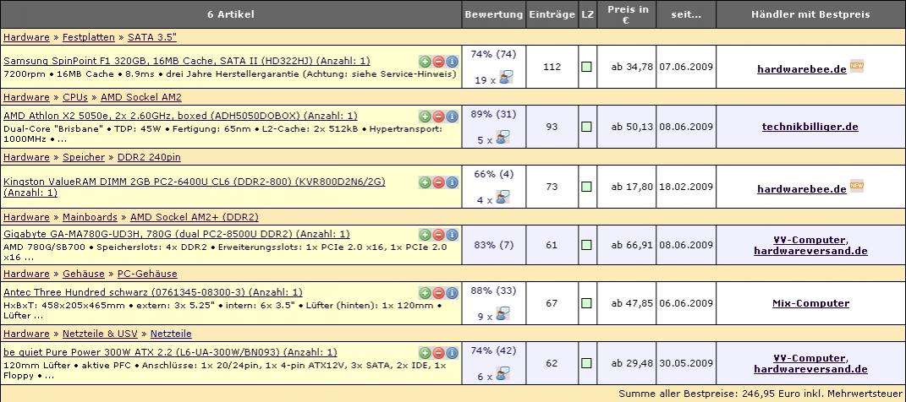The width and height of the screenshot is (906, 402).
Task: Click the 89% (31) rating value
Action: tap(493, 114)
